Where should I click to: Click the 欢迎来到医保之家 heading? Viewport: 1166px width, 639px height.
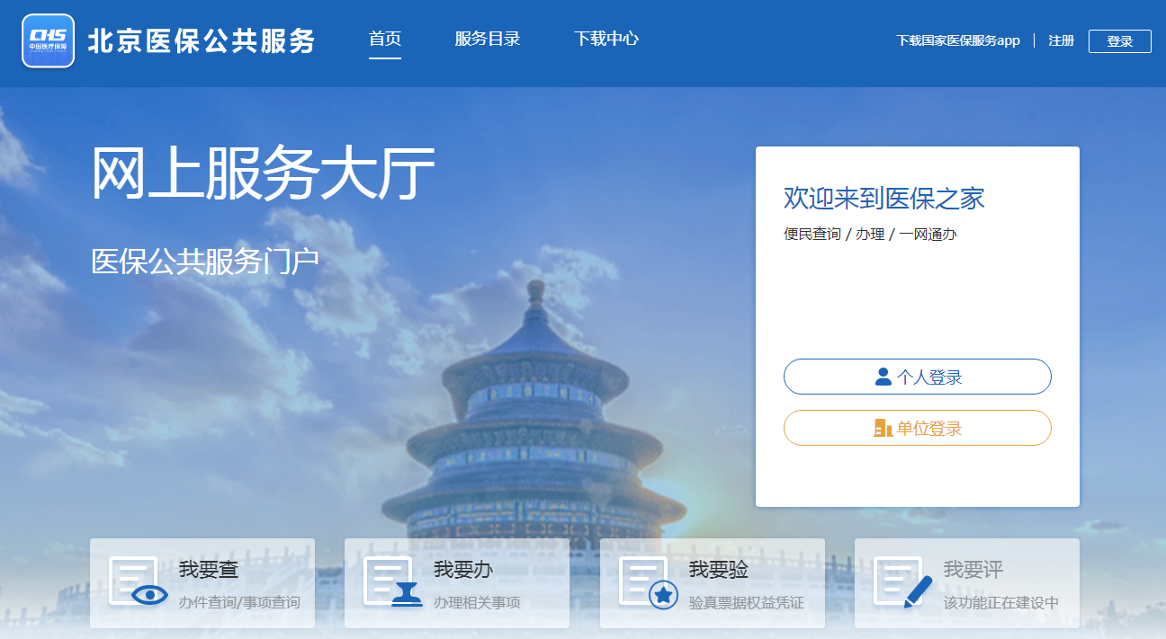pos(884,198)
